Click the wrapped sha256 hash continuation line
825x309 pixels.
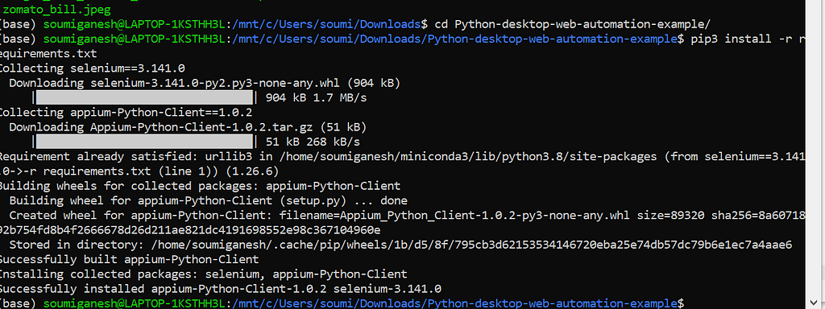(190, 230)
